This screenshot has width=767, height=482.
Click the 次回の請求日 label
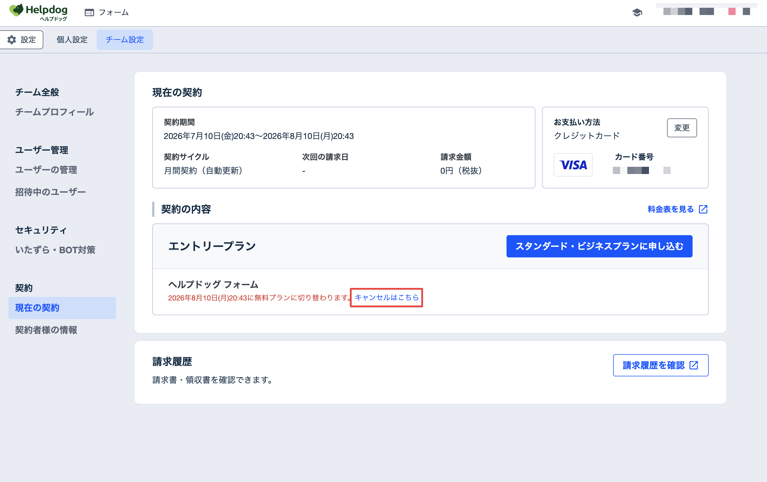325,157
